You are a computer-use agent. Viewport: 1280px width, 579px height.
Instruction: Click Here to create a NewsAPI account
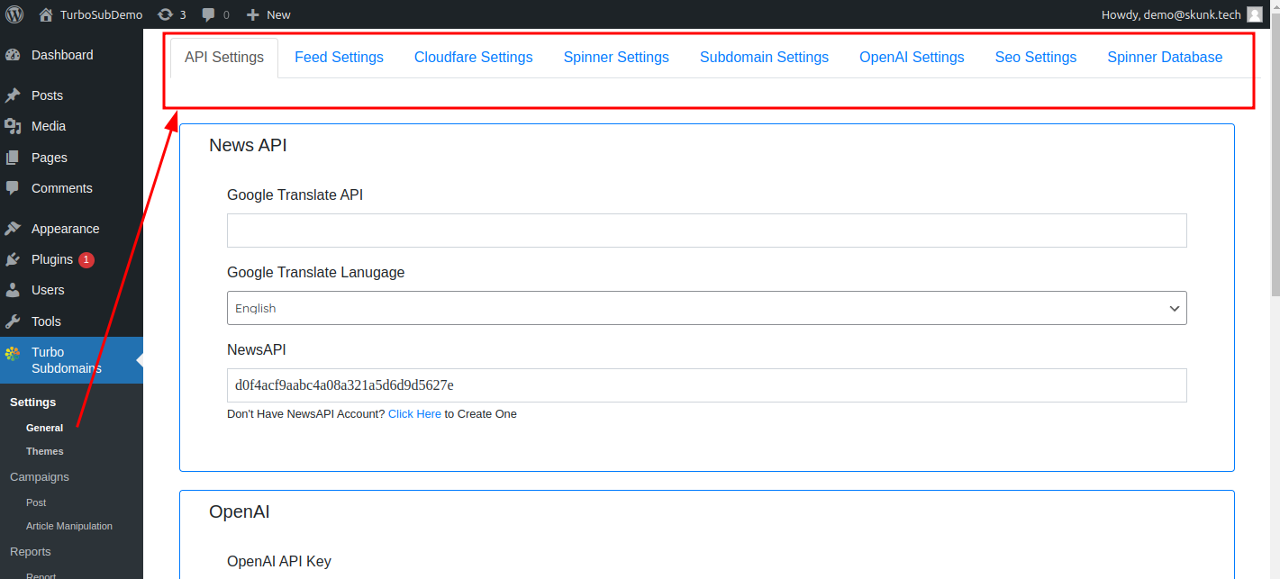coord(414,413)
